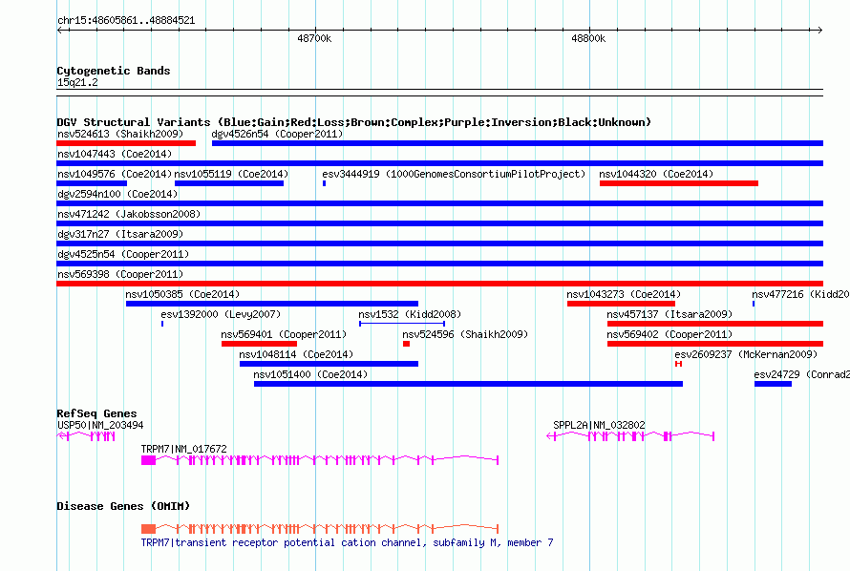The height and width of the screenshot is (571, 850).
Task: Open esv3444919 1000GenomesConsortiumPilotProject label
Action: [454, 174]
